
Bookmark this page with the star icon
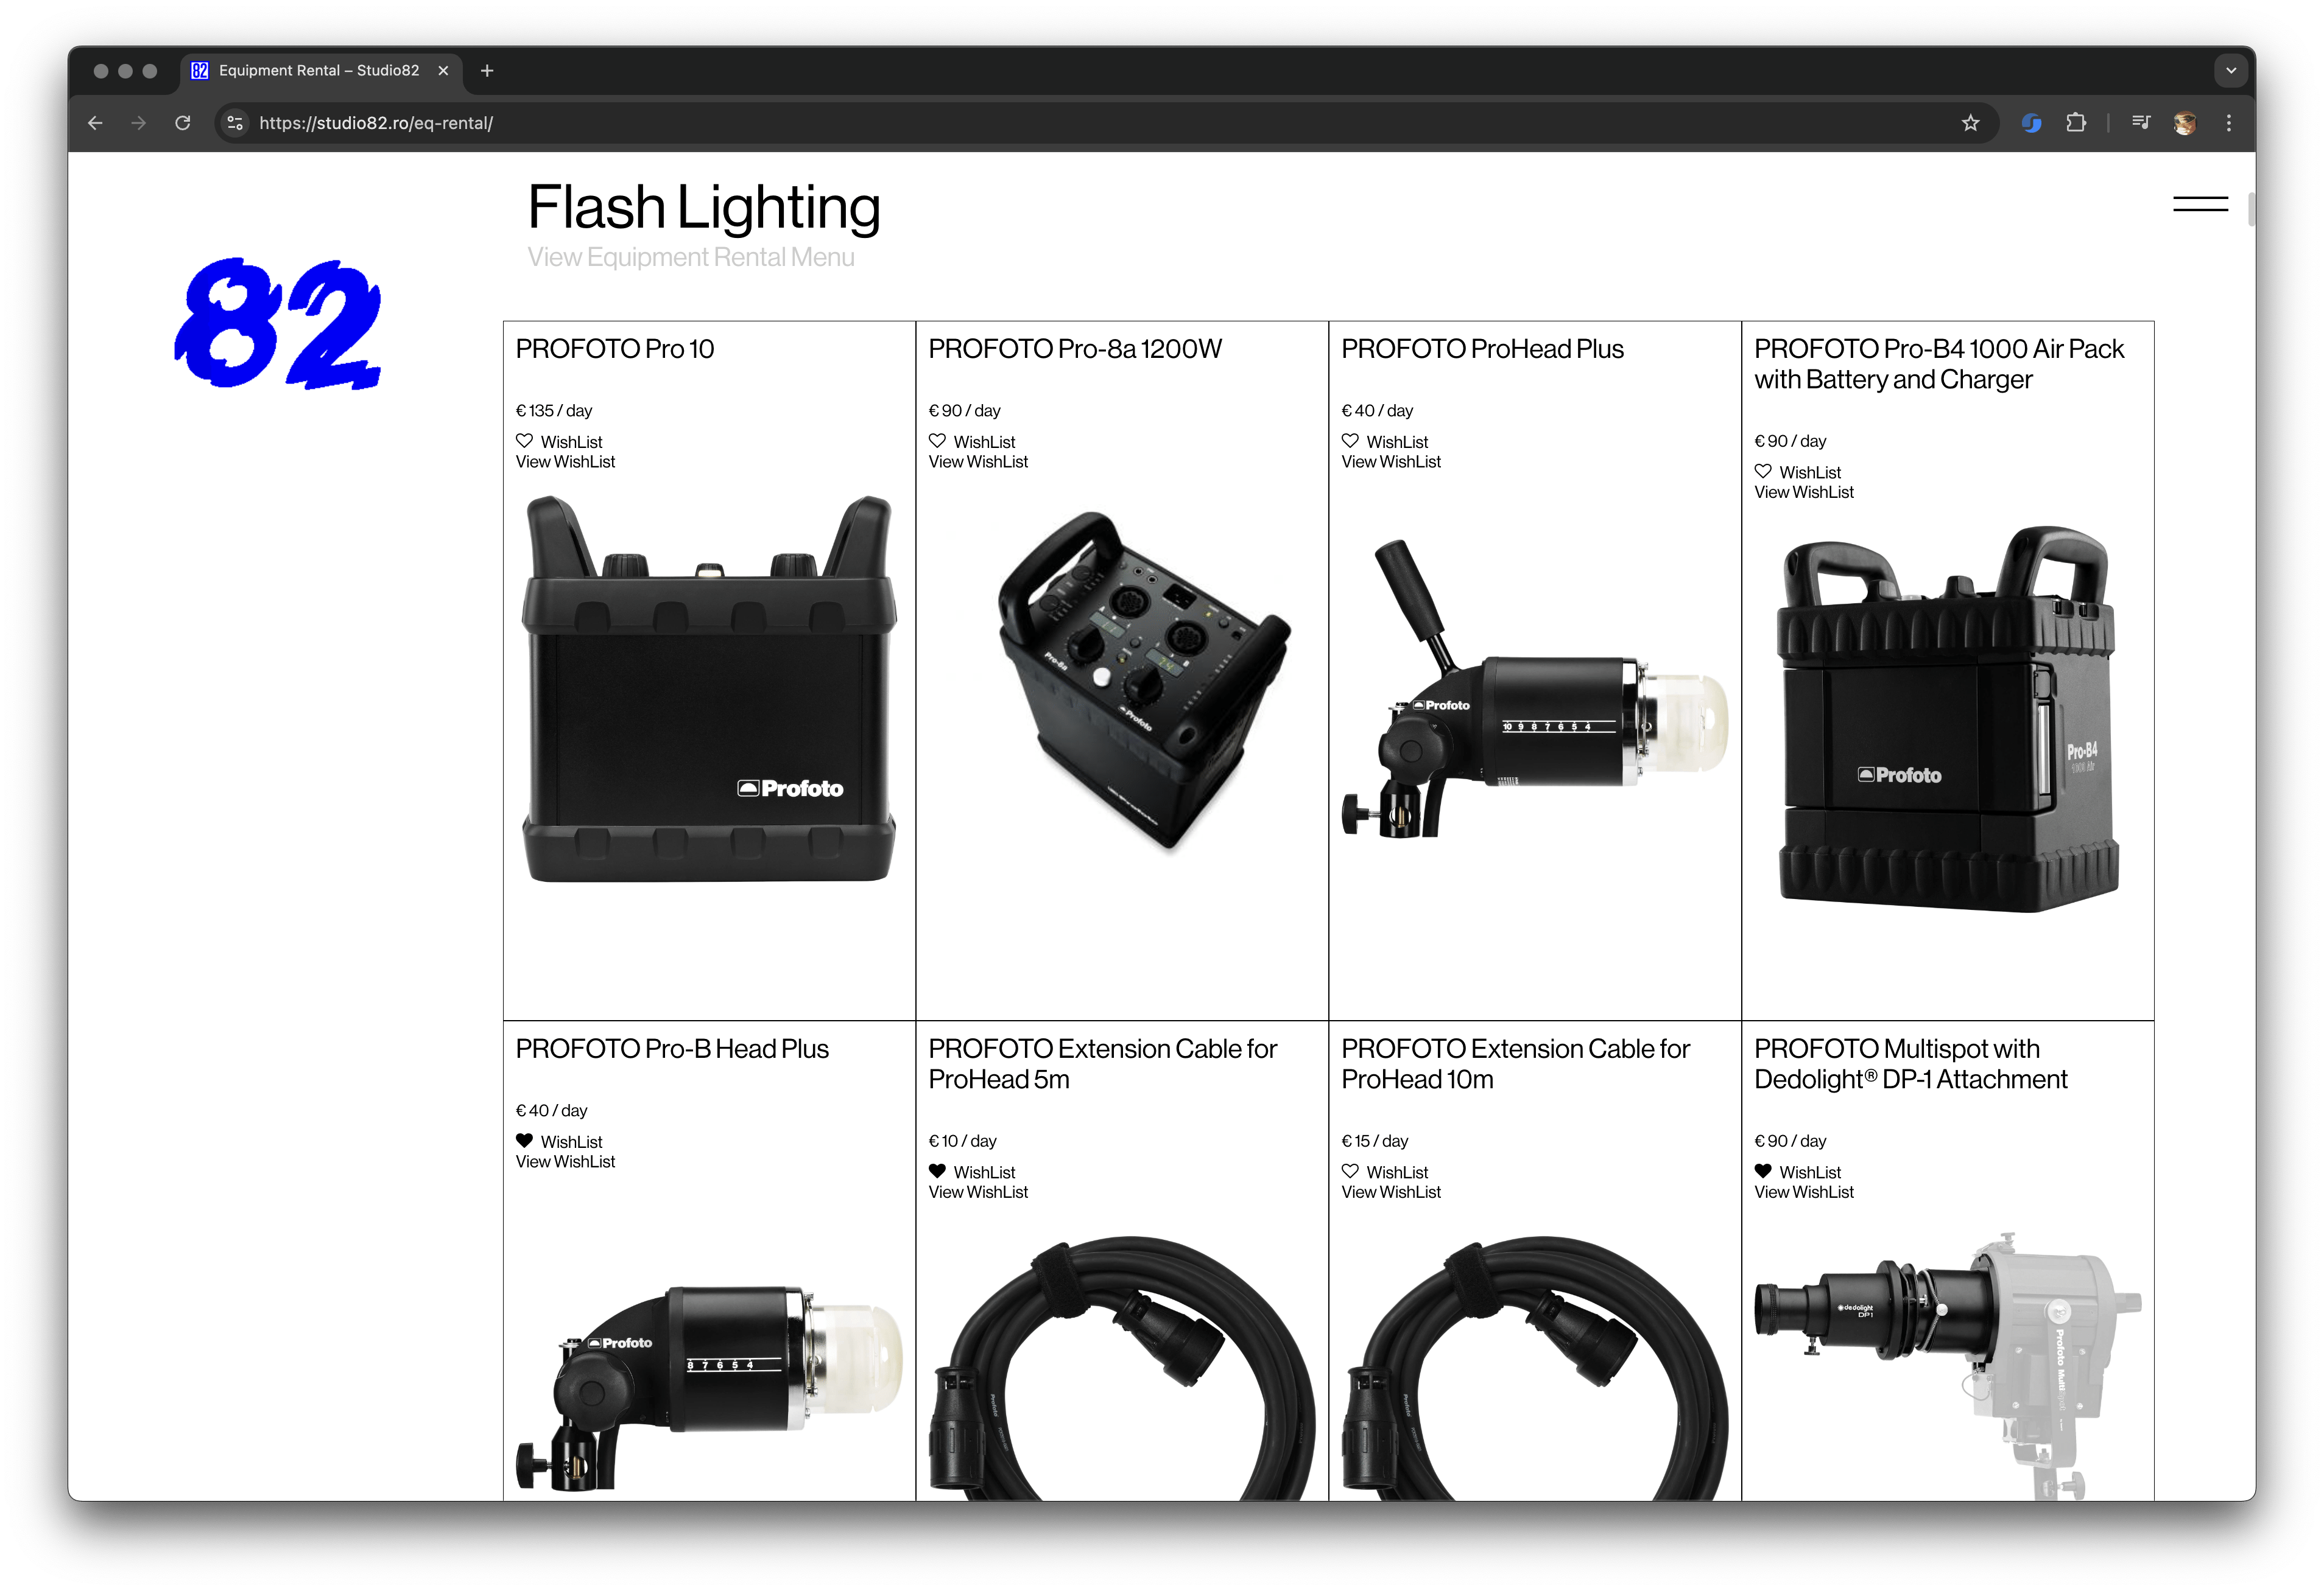coord(1970,123)
